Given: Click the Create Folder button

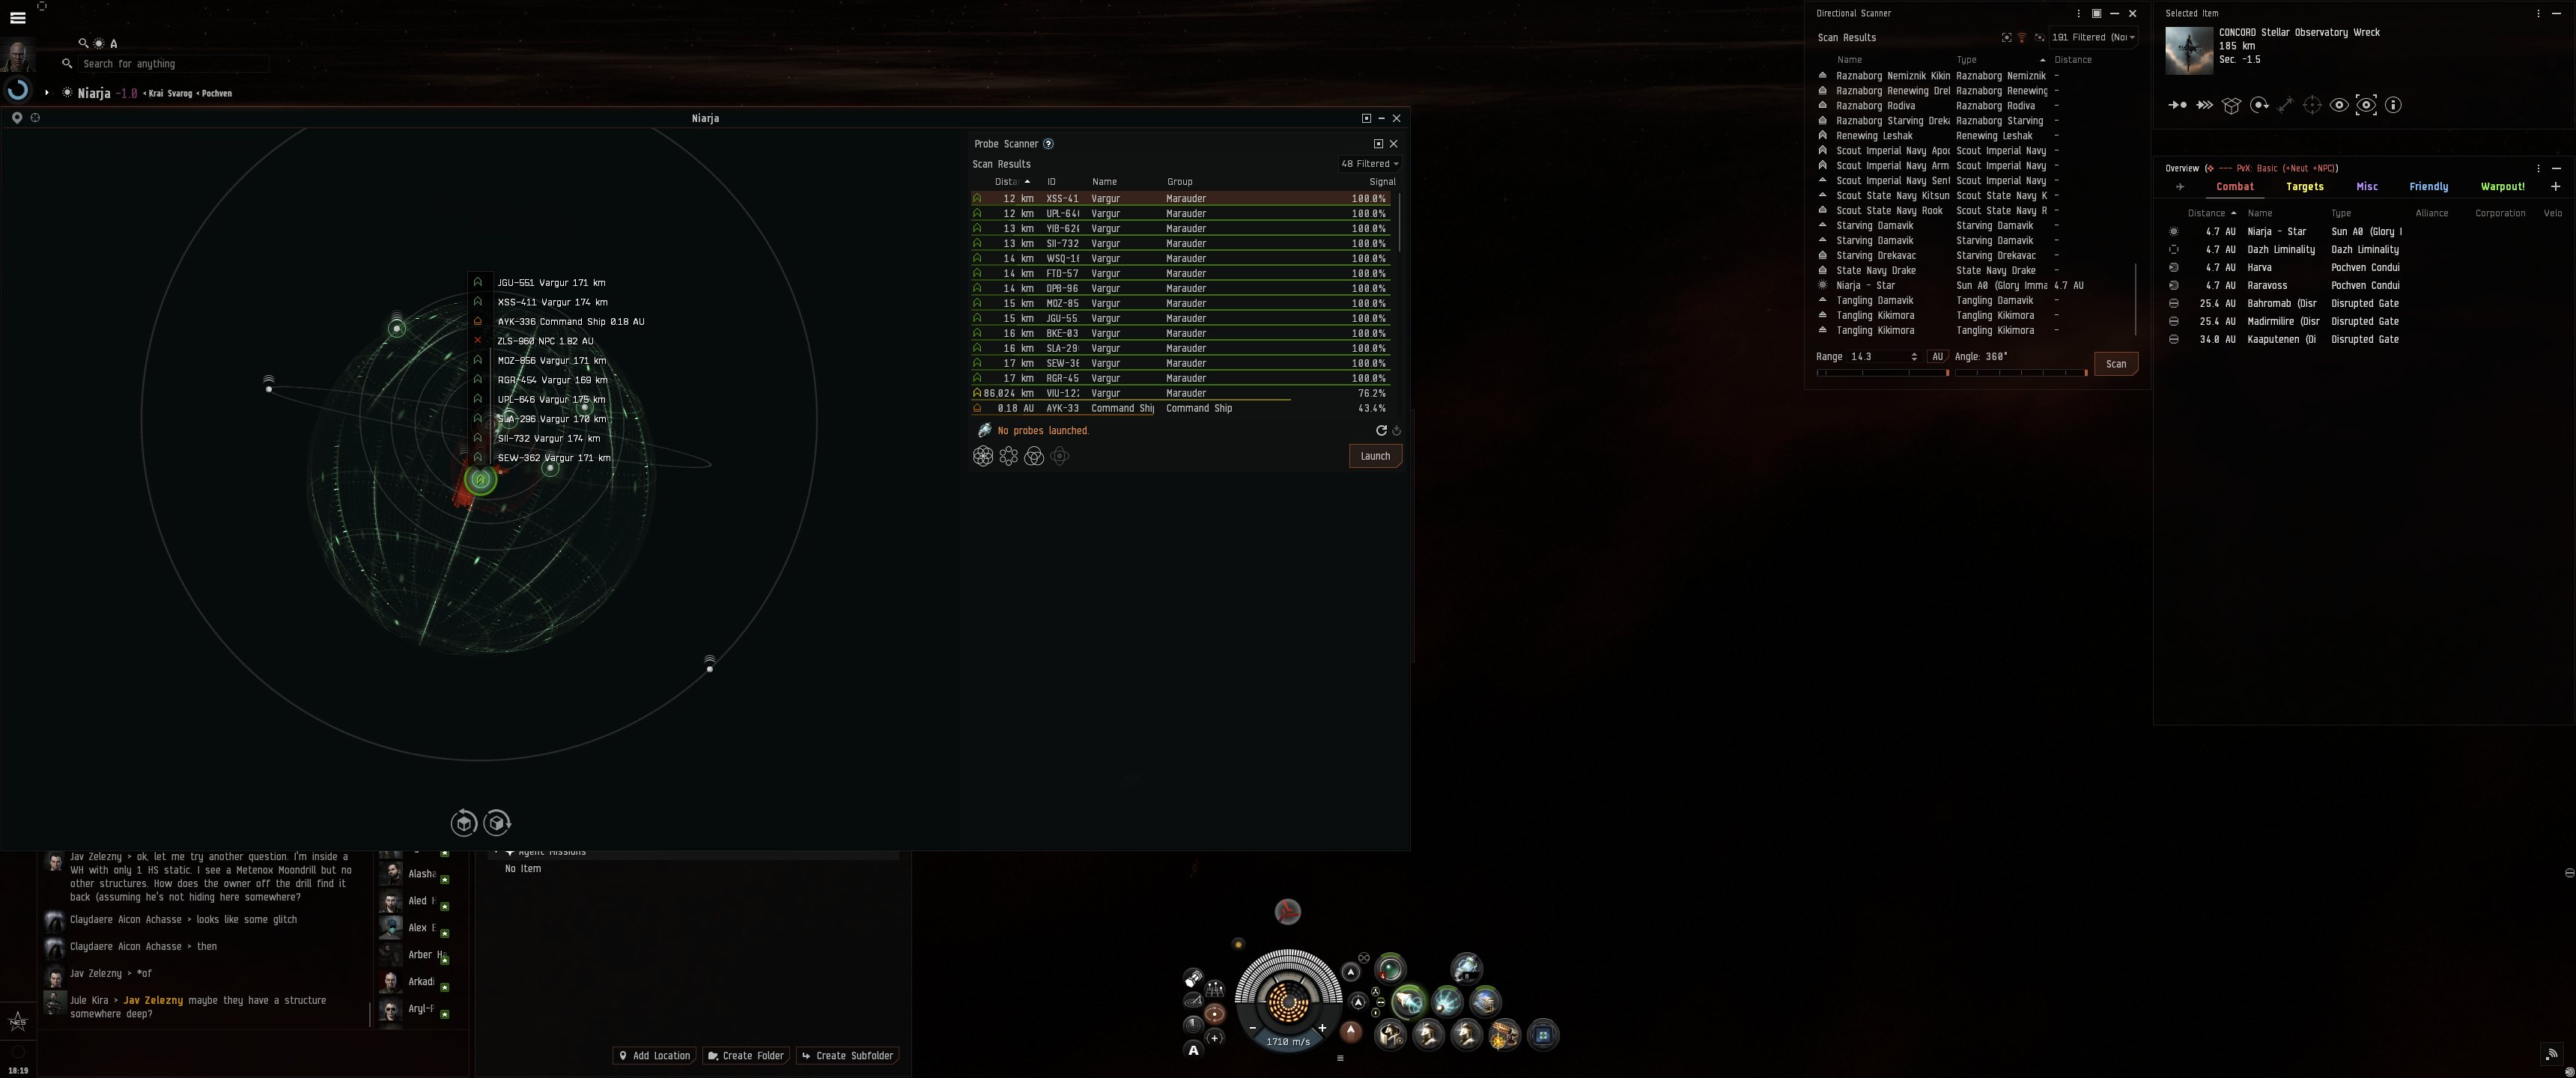Looking at the screenshot, I should (746, 1056).
